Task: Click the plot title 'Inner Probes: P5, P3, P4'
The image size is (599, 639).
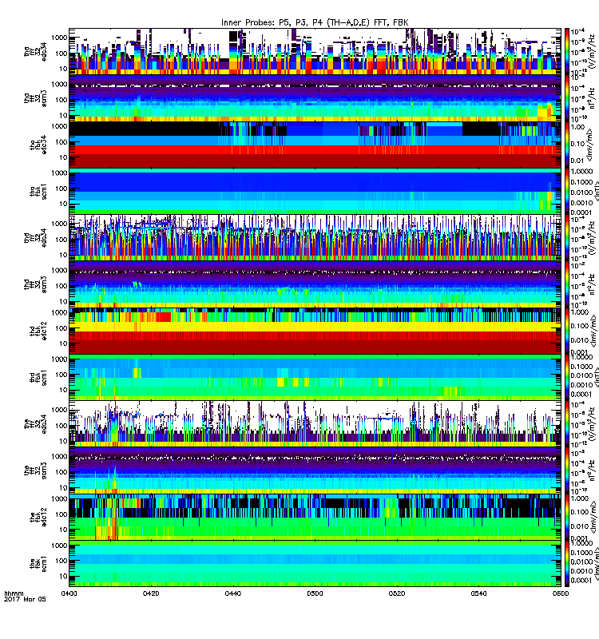Action: tap(272, 22)
